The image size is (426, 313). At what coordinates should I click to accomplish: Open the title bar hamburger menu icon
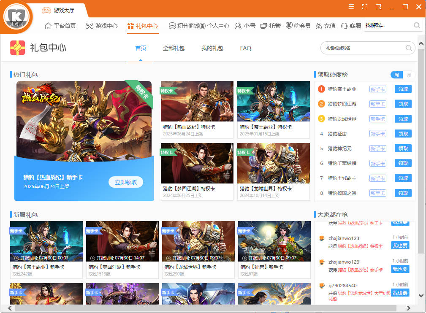click(351, 7)
